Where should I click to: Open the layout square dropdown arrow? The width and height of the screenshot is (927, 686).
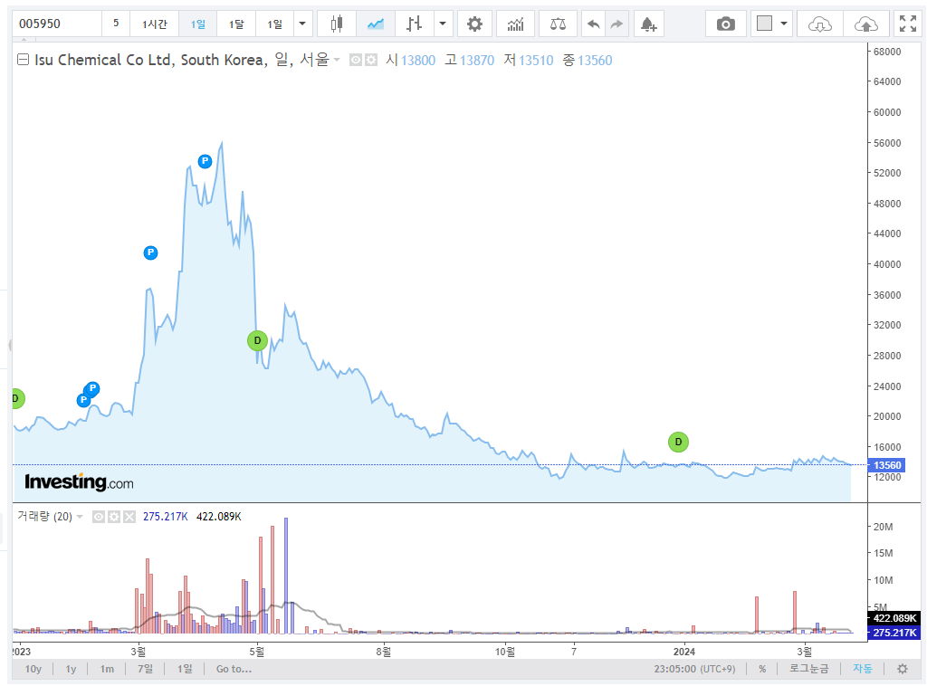click(x=783, y=24)
